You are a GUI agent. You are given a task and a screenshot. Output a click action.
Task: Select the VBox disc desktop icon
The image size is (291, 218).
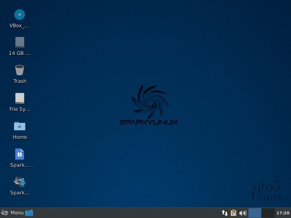[20, 15]
